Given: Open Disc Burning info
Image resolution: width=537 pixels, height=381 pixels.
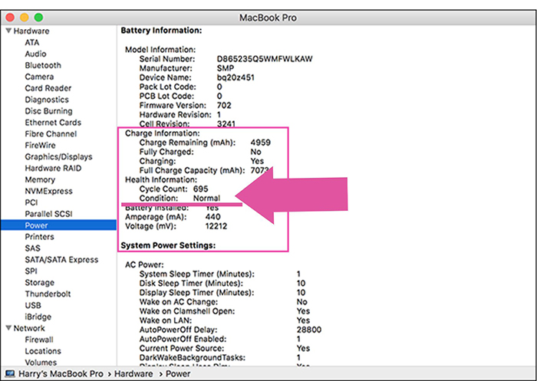Looking at the screenshot, I should pyautogui.click(x=48, y=111).
